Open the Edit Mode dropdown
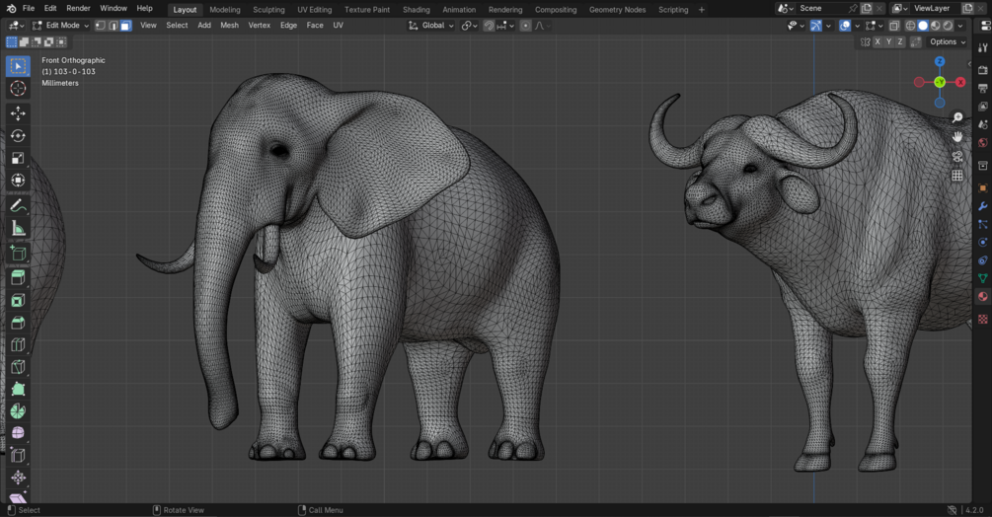The width and height of the screenshot is (992, 517). click(x=61, y=26)
